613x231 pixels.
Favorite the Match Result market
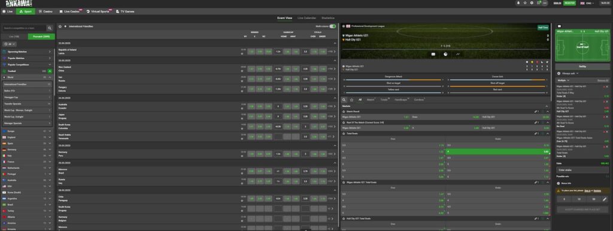(x=344, y=112)
